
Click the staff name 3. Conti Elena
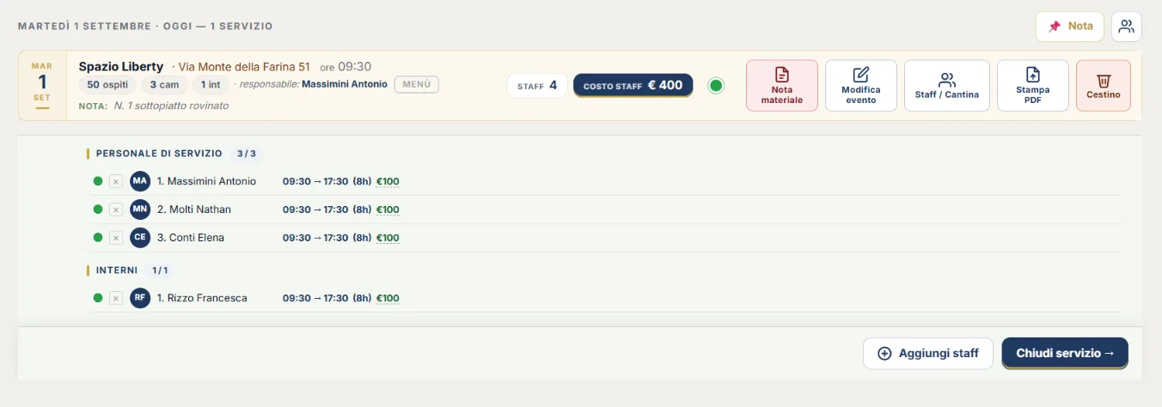[x=190, y=238]
